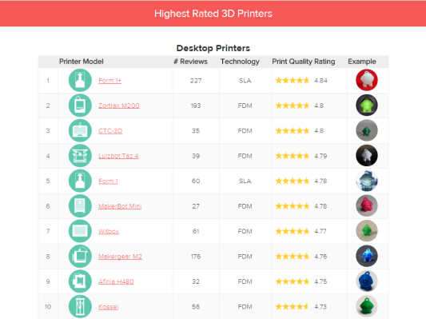426x319 pixels.
Task: Select the 227 reviews cell
Action: click(x=196, y=81)
